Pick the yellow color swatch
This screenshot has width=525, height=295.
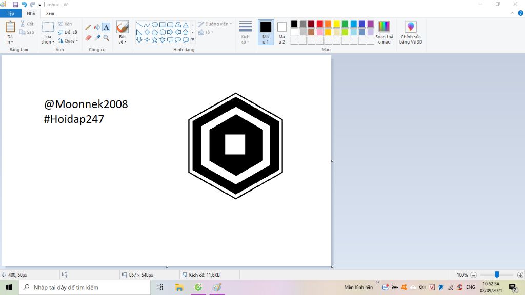336,24
